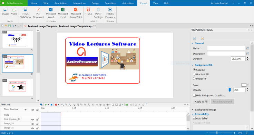Viewport: 254px width, 135px height.
Task: Click the Undo arrow icon
Action: click(13, 26)
